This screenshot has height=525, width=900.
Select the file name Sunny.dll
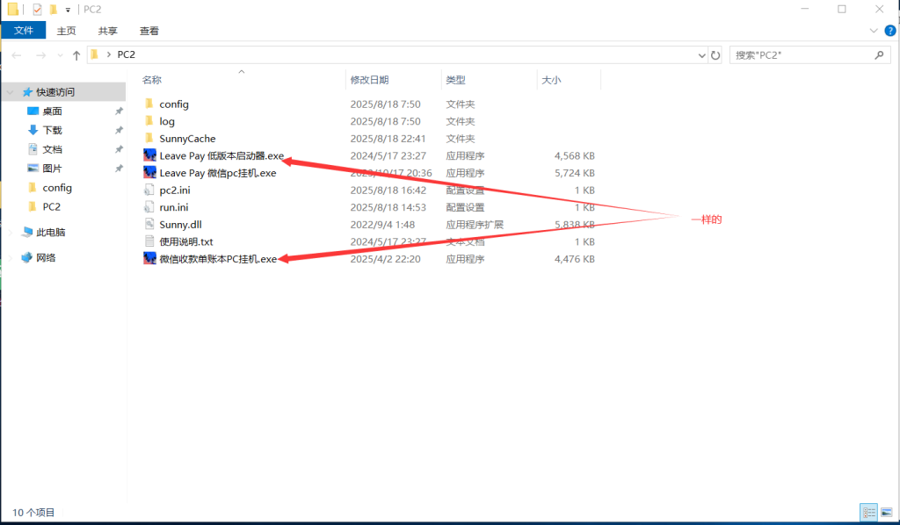pos(181,225)
